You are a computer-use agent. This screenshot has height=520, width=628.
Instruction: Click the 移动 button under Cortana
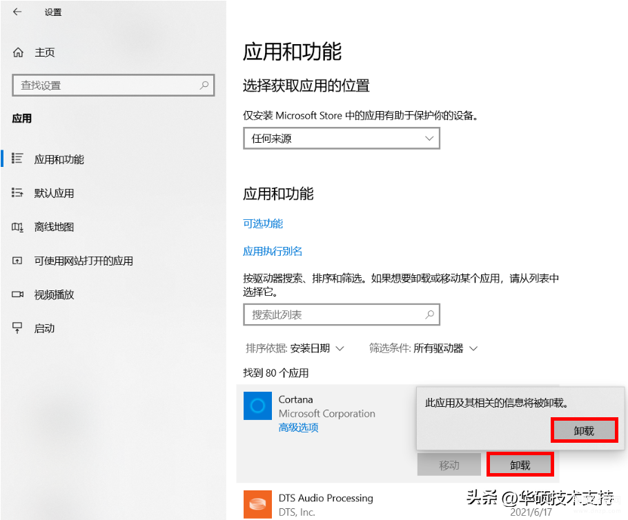tap(449, 465)
